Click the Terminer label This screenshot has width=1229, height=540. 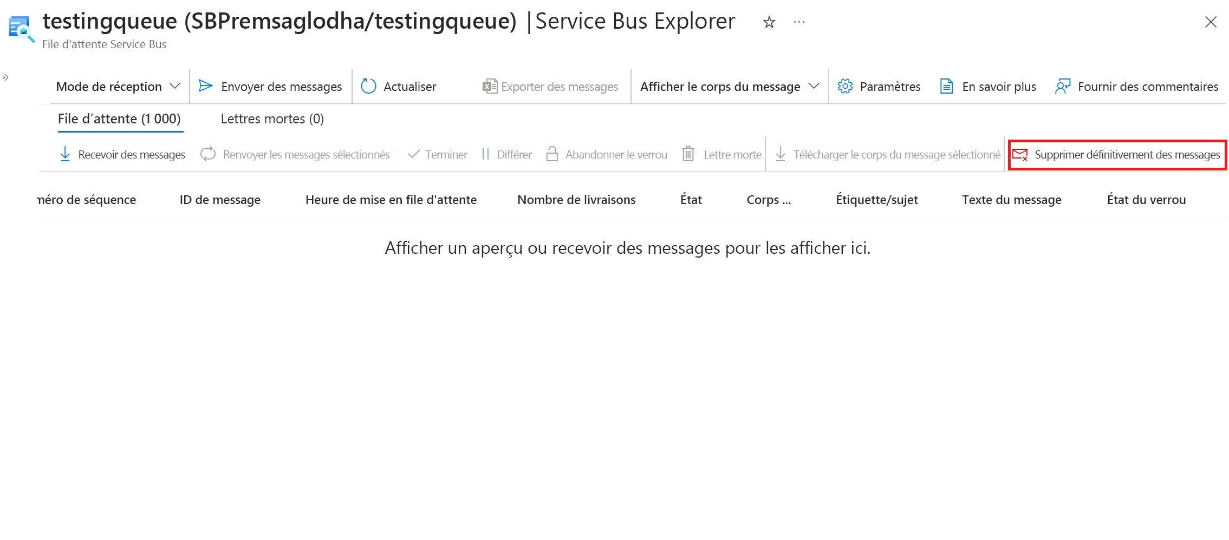pos(446,155)
